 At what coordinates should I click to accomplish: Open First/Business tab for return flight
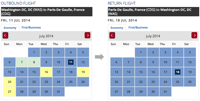(138, 27)
